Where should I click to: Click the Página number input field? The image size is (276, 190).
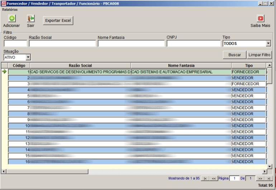(x=234, y=179)
